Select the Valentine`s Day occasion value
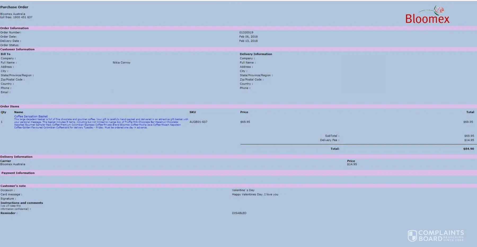The image size is (477, 247). pos(243,190)
